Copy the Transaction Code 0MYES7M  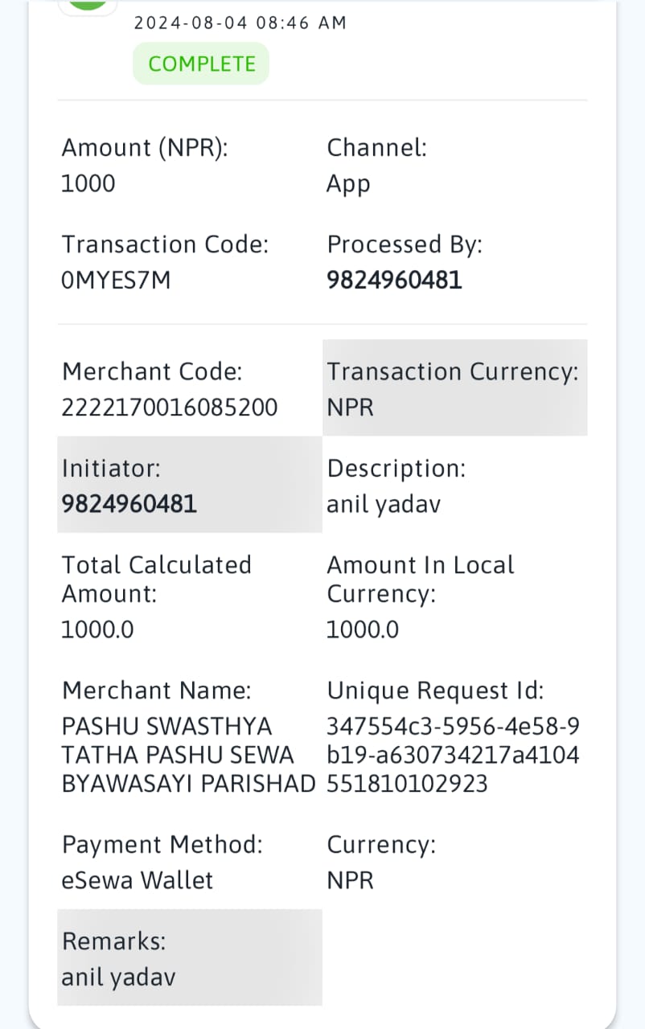click(x=116, y=281)
